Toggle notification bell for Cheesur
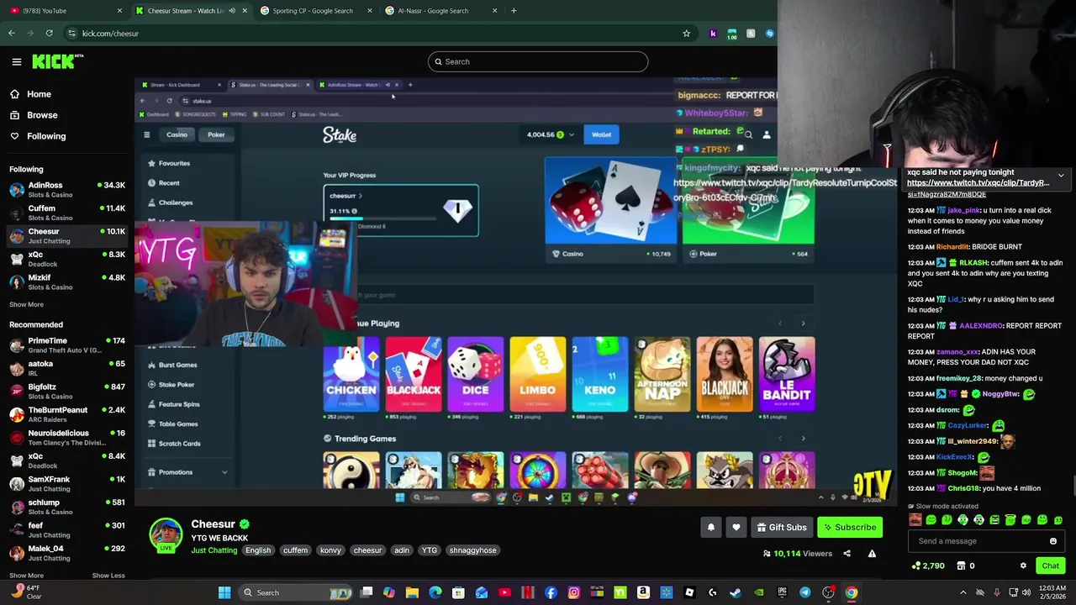Viewport: 1076px width, 605px height. [711, 528]
